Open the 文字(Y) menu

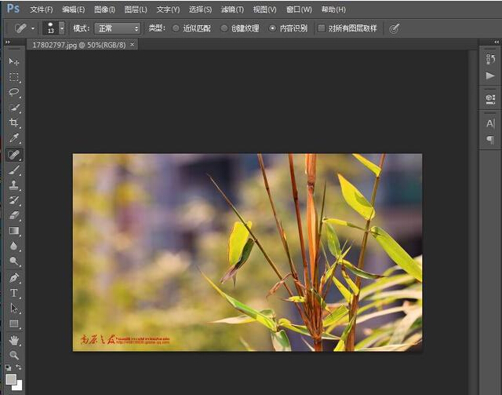pyautogui.click(x=168, y=9)
